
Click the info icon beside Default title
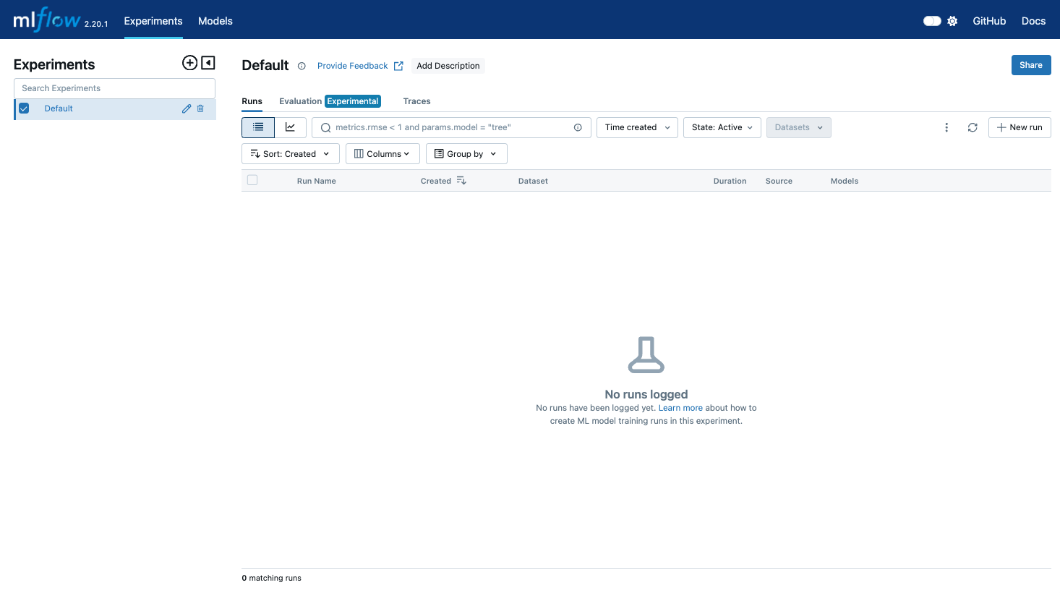click(302, 66)
